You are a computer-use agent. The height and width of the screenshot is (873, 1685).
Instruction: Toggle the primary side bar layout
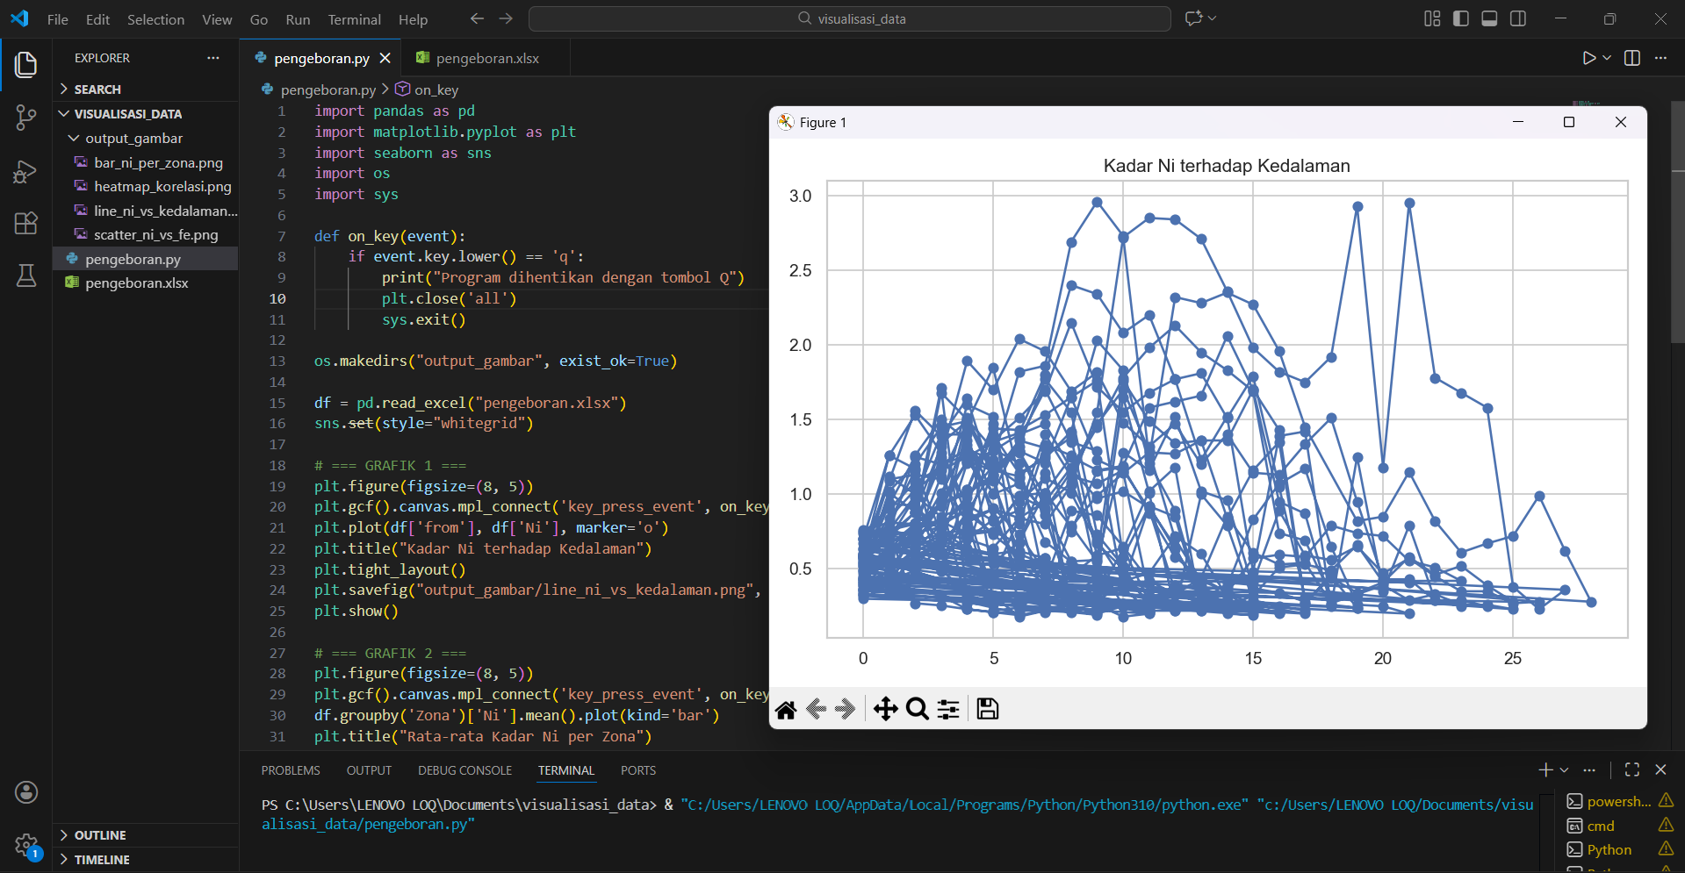click(1461, 18)
